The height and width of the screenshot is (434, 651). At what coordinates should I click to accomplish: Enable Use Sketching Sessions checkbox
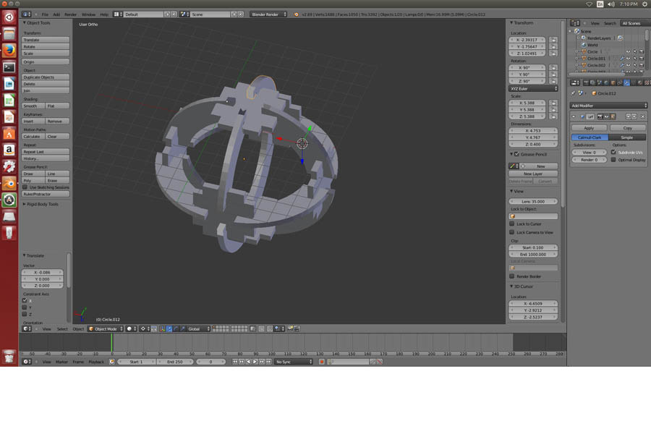pos(25,187)
